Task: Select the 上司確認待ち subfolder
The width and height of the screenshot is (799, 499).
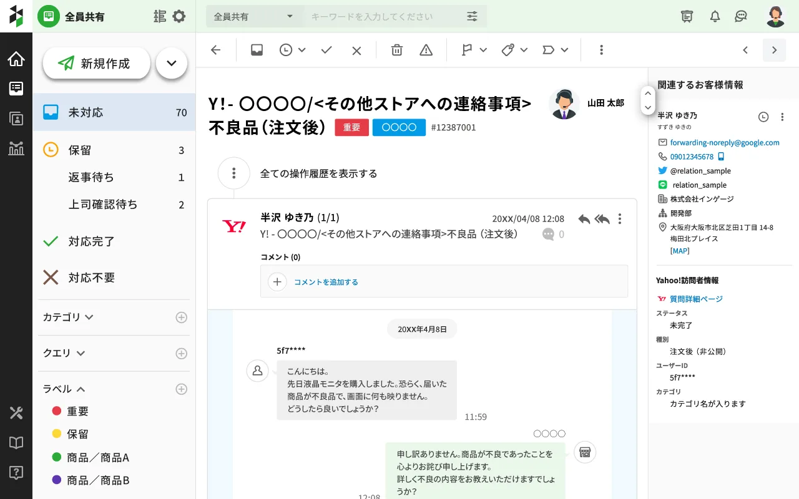Action: click(x=114, y=204)
